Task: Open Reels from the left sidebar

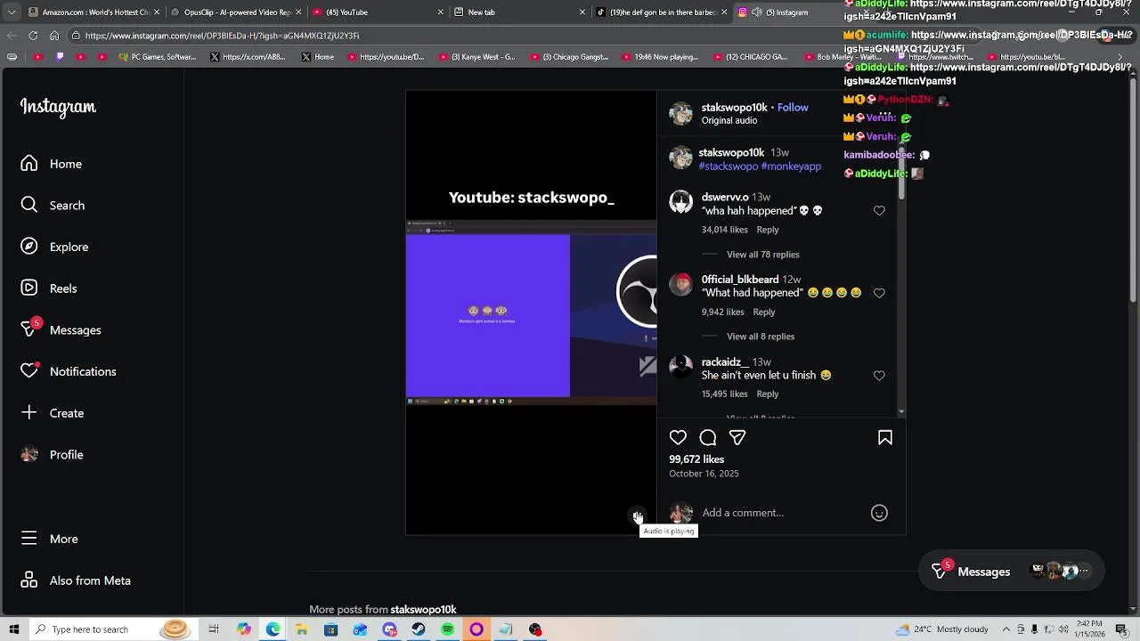Action: (49, 288)
